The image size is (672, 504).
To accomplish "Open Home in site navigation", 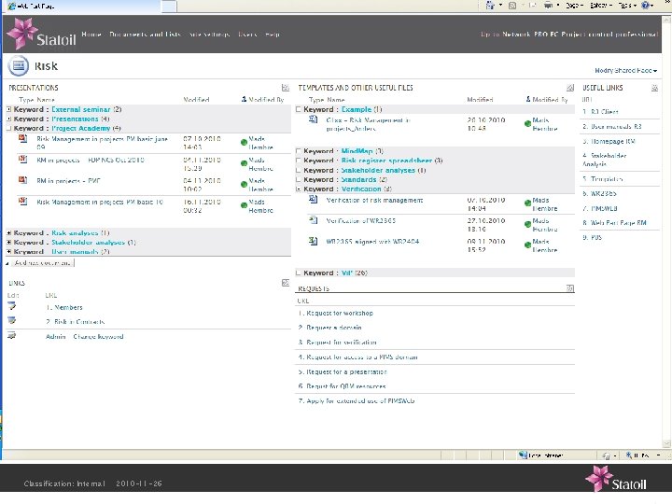I will [x=91, y=35].
